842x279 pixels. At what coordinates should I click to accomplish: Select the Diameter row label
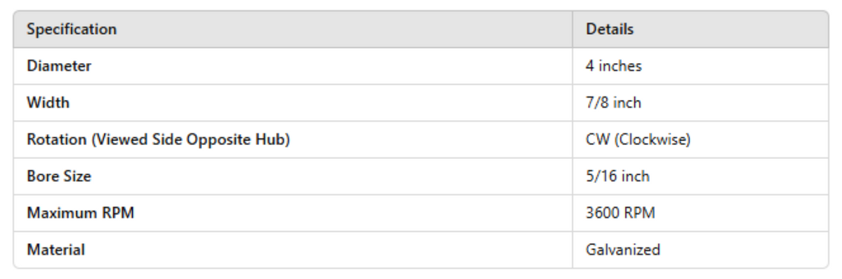(x=59, y=67)
